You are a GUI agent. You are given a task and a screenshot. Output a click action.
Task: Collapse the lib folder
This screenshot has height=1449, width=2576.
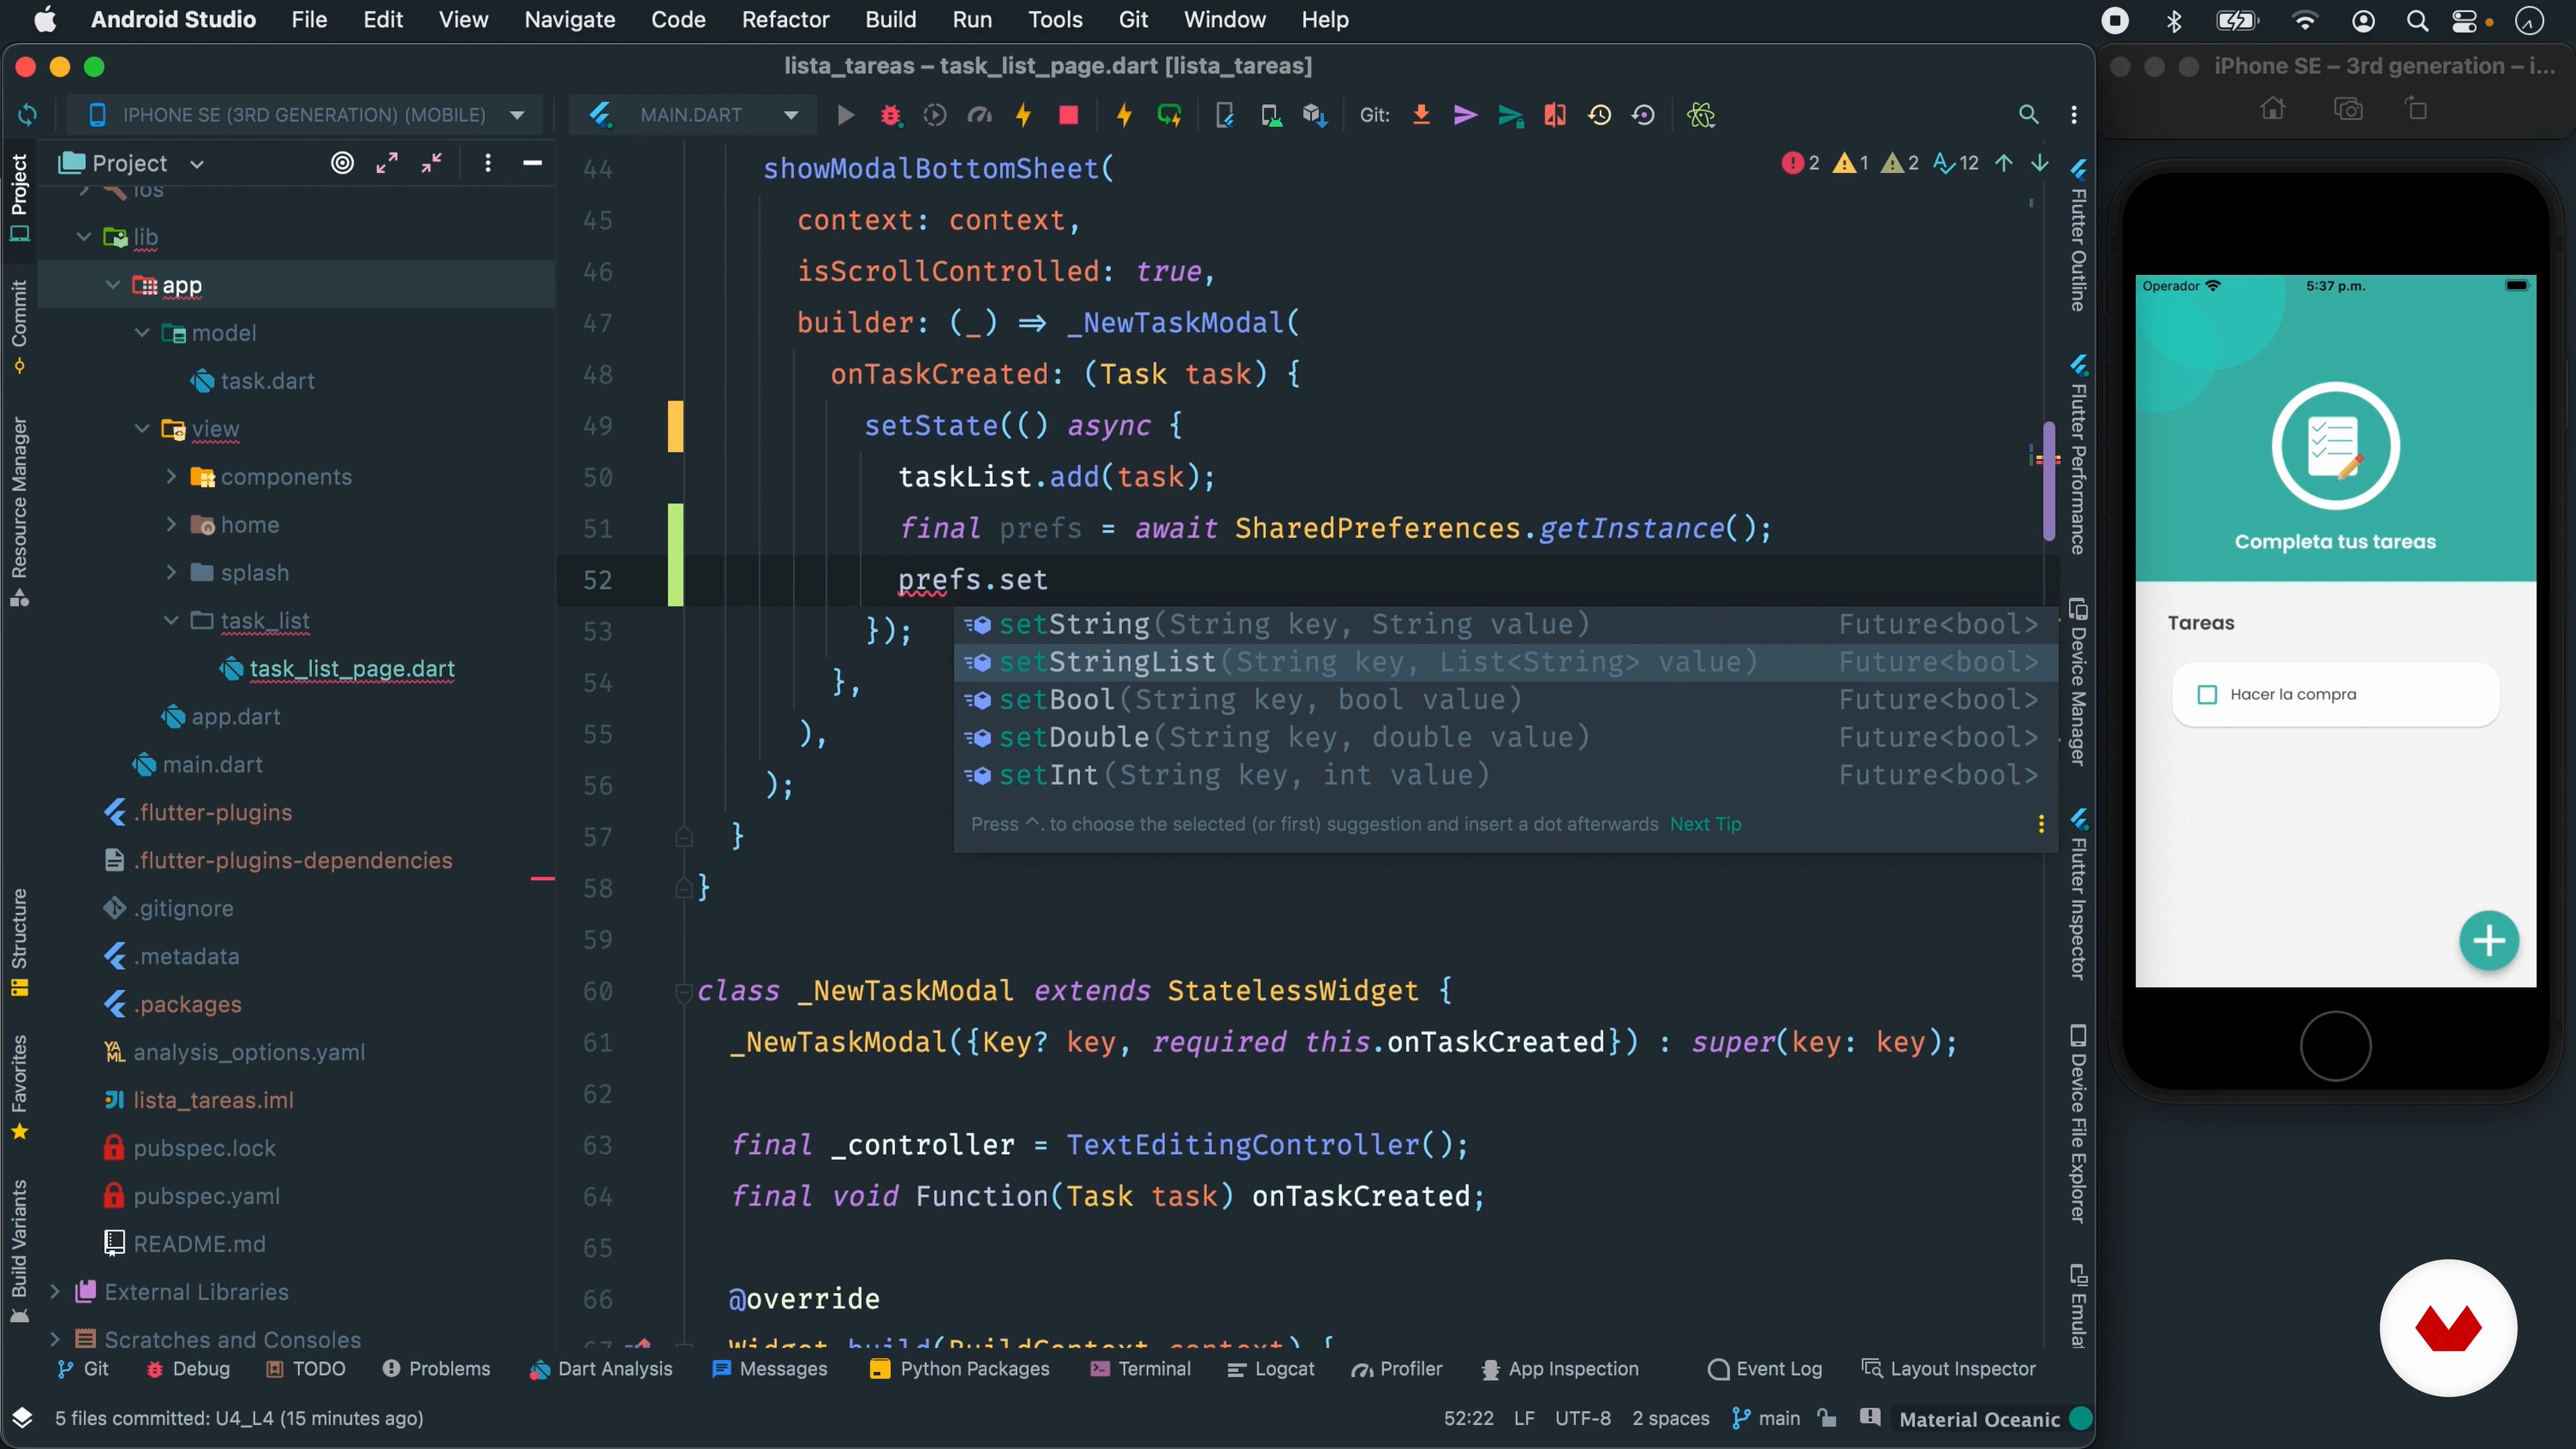point(84,237)
